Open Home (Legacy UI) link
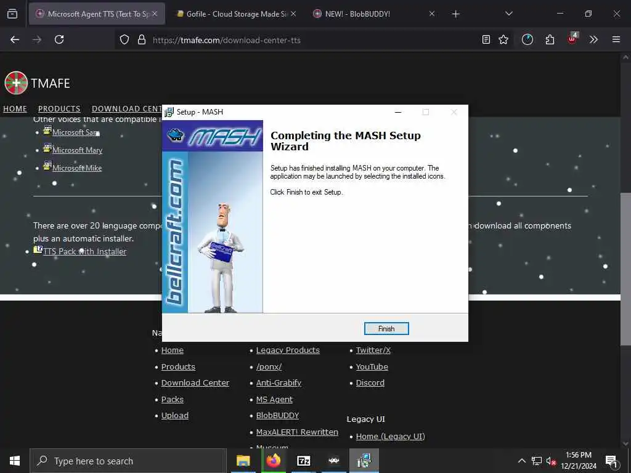The width and height of the screenshot is (631, 473). pos(390,437)
